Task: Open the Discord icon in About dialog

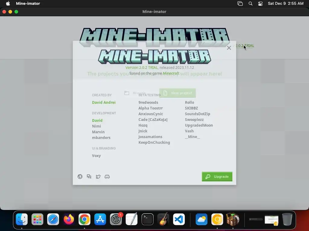Action: 107,177
